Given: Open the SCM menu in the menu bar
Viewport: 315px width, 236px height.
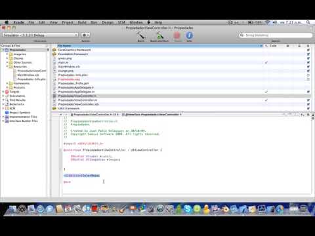Looking at the screenshot, I should 121,22.
